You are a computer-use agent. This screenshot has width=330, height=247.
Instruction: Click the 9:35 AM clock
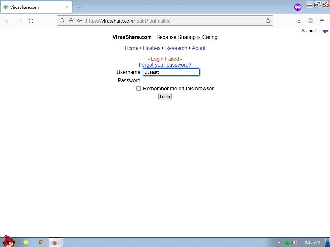click(x=312, y=242)
